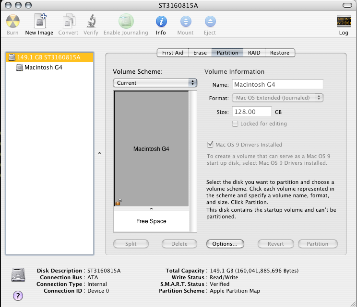Click the volume Name input field
Viewport: 357px width, 307px height.
(x=277, y=84)
